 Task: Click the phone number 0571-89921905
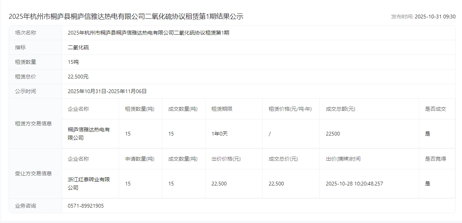pyautogui.click(x=86, y=206)
